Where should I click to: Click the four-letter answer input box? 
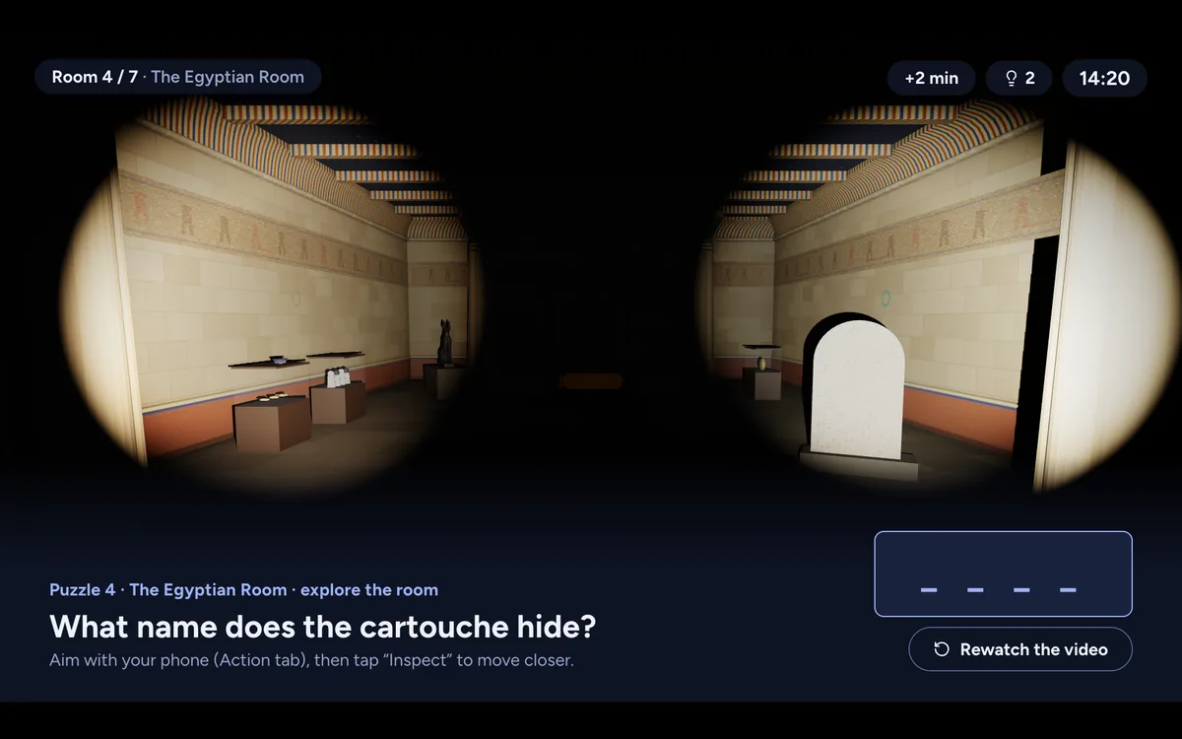pos(1003,573)
